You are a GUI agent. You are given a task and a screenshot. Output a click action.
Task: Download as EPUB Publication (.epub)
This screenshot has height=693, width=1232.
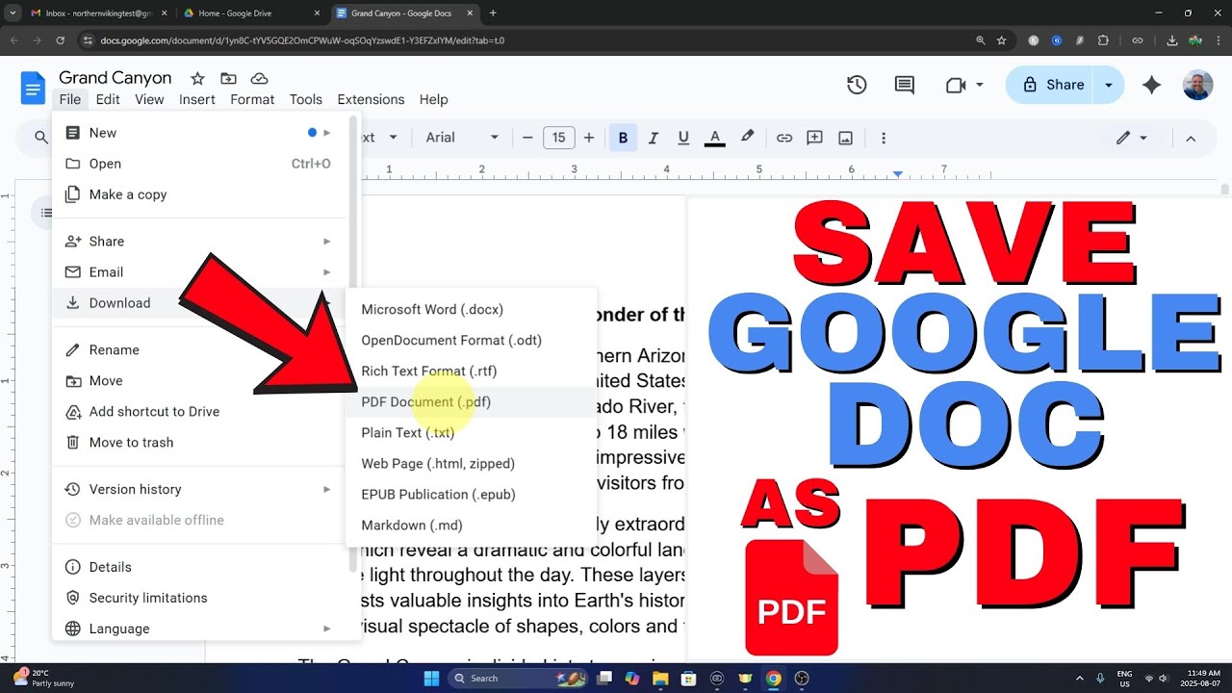coord(471,495)
